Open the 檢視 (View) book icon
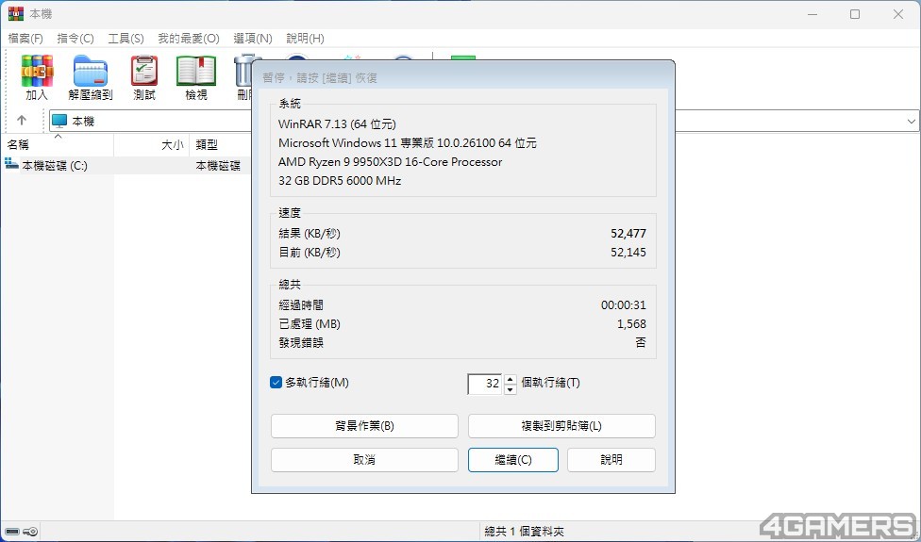Viewport: 921px width, 542px height. coord(196,73)
